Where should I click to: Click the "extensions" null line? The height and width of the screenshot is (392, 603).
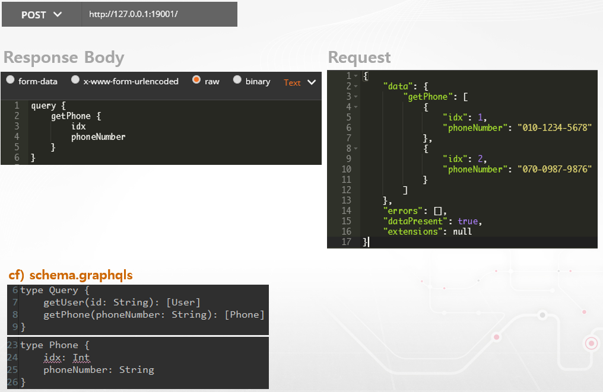(427, 231)
